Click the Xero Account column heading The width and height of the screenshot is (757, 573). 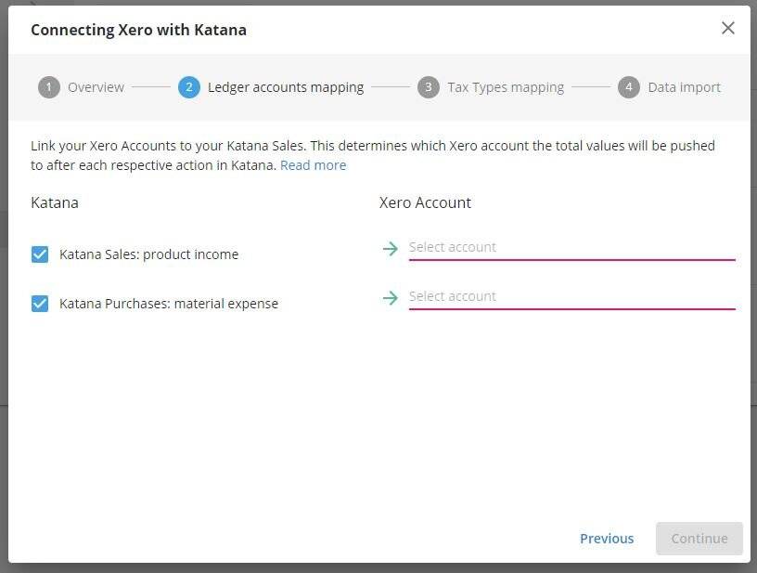[425, 202]
